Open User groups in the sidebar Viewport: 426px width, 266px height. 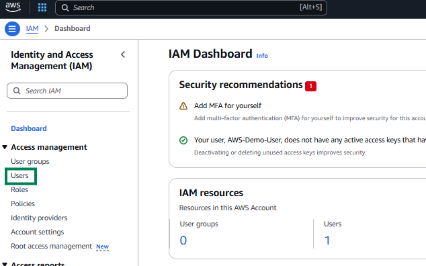30,161
